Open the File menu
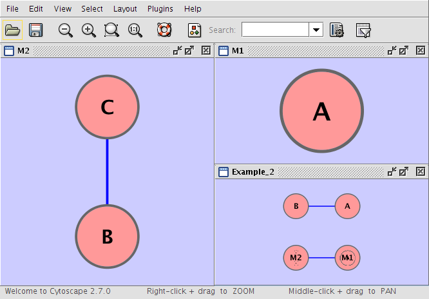Screen dimensions: 429x299 point(12,9)
